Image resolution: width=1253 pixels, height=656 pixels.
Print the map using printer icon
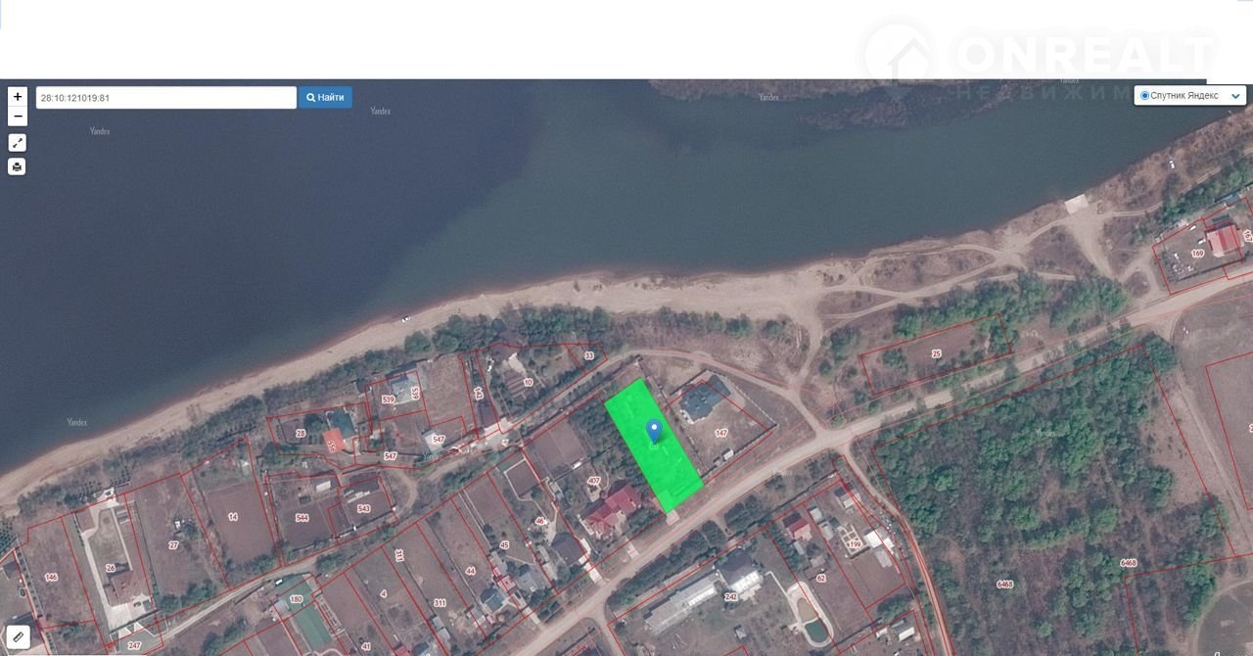(x=18, y=166)
